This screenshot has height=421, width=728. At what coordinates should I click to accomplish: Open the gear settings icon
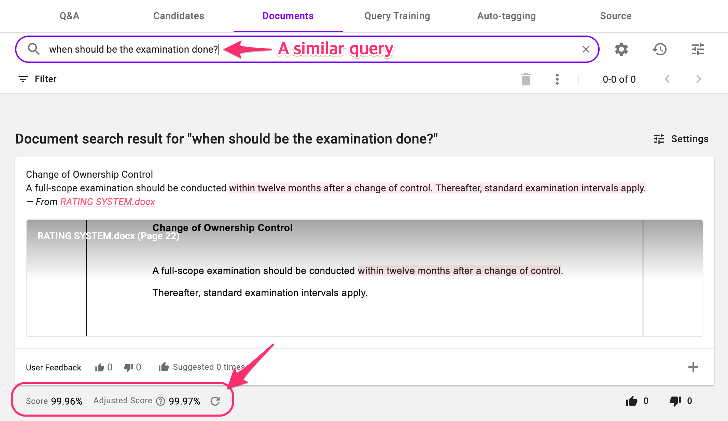pyautogui.click(x=621, y=49)
